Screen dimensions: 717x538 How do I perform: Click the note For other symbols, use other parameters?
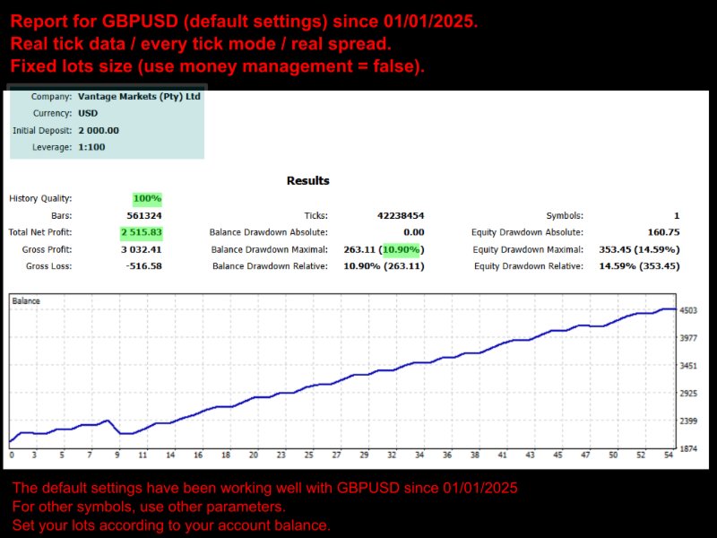click(149, 507)
